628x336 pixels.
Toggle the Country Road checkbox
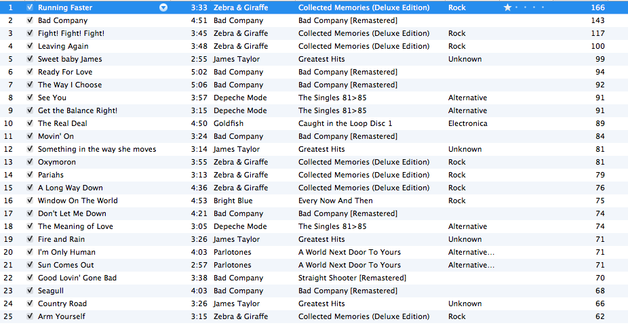(30, 303)
